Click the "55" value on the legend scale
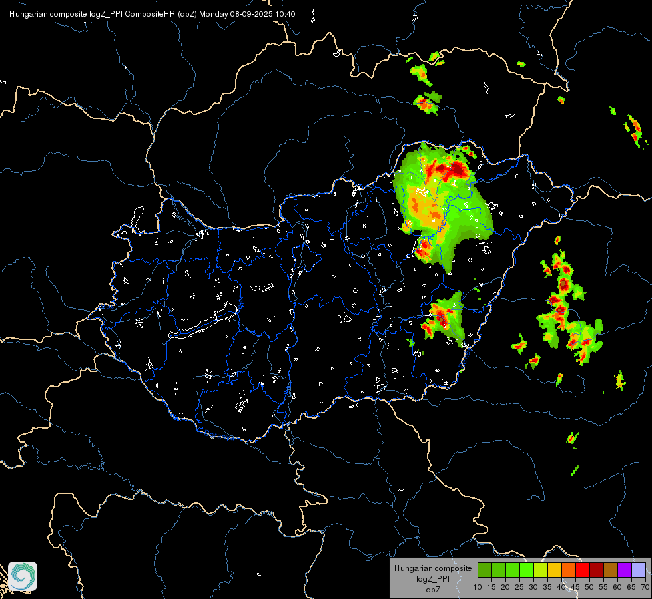 603,588
